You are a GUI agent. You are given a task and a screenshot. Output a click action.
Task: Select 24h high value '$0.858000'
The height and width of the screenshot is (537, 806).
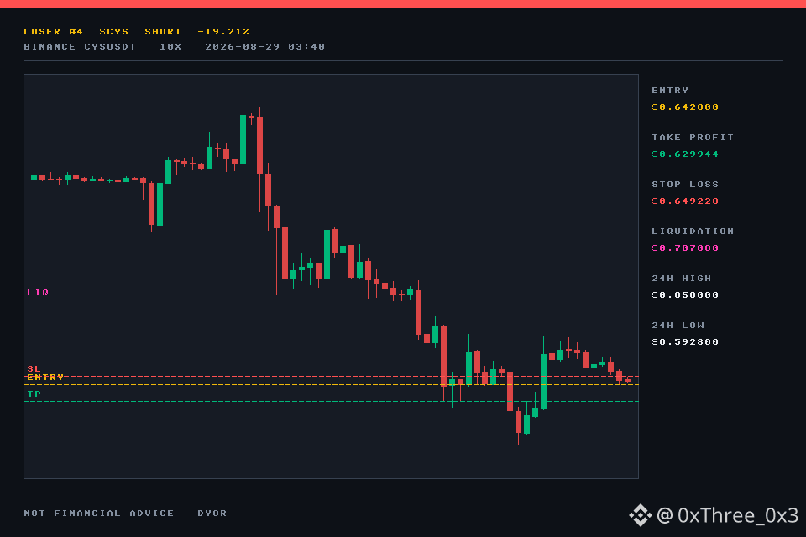(x=685, y=295)
